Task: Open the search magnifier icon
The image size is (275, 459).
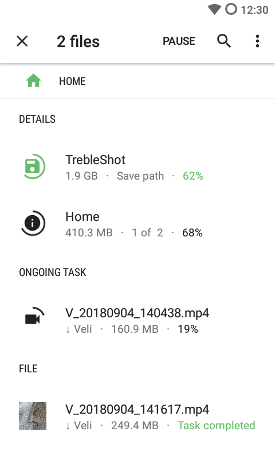Action: point(224,41)
